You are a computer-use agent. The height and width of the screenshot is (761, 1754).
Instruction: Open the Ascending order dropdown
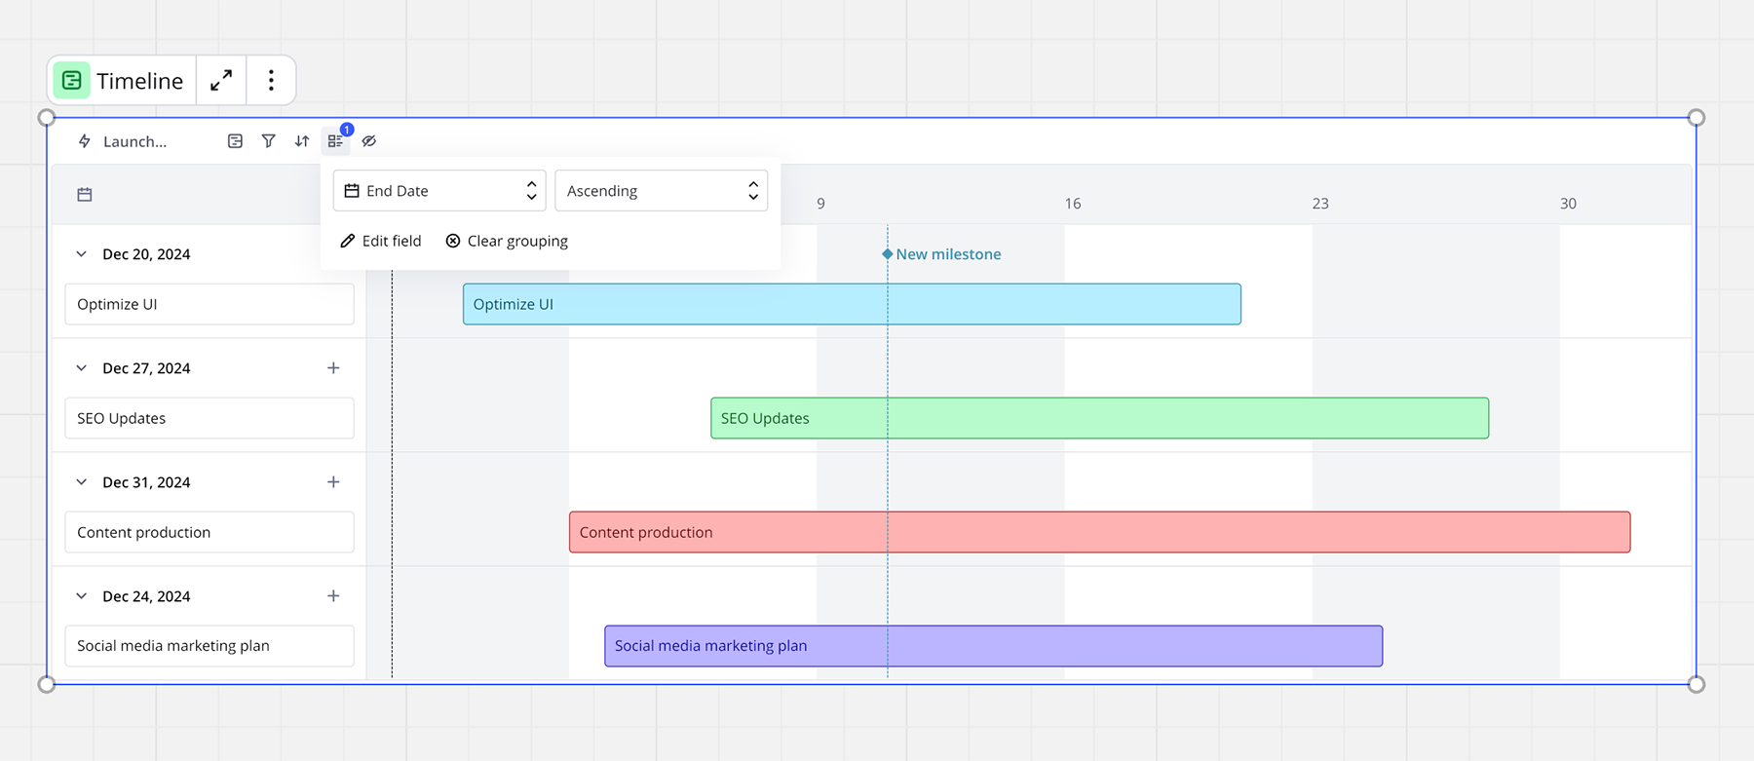[x=661, y=191]
